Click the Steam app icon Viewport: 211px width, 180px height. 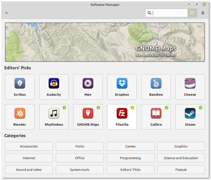[x=190, y=113]
